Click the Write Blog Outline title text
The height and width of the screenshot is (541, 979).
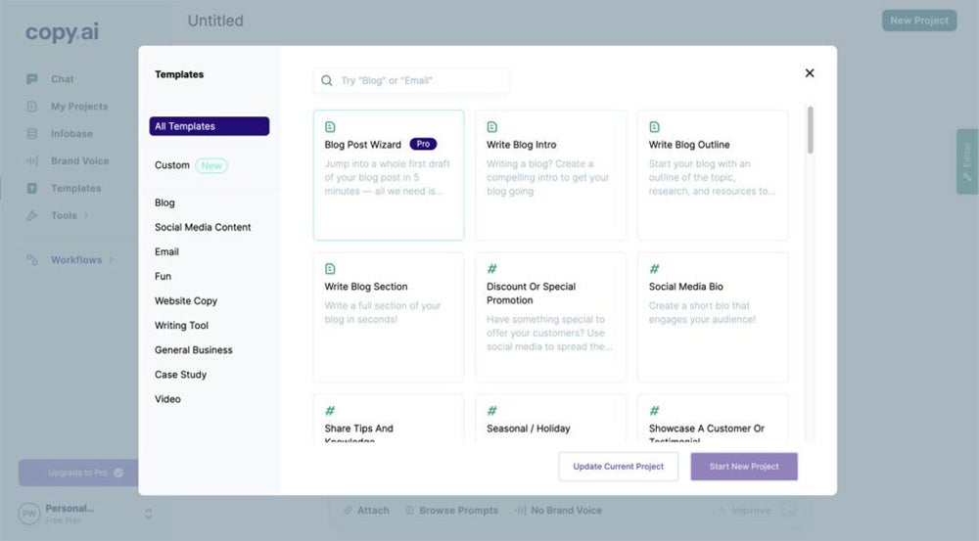pyautogui.click(x=689, y=145)
